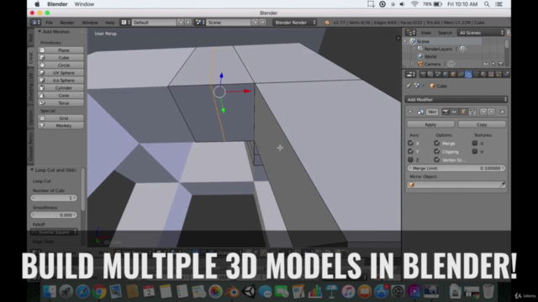
Task: Toggle modifier edit mode display icon
Action: tap(463, 112)
